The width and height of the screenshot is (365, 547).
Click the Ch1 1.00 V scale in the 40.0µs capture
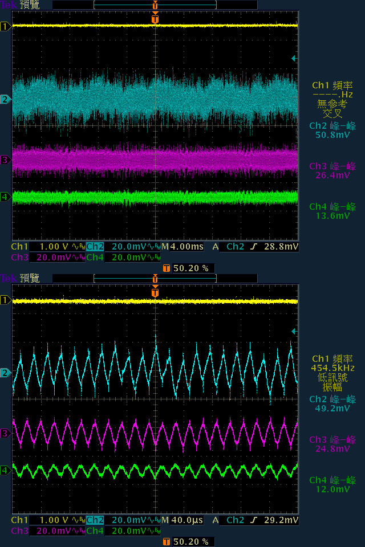48,520
